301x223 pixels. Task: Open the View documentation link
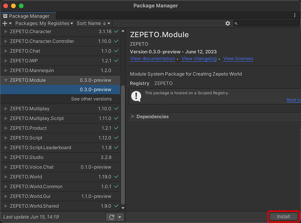152,59
